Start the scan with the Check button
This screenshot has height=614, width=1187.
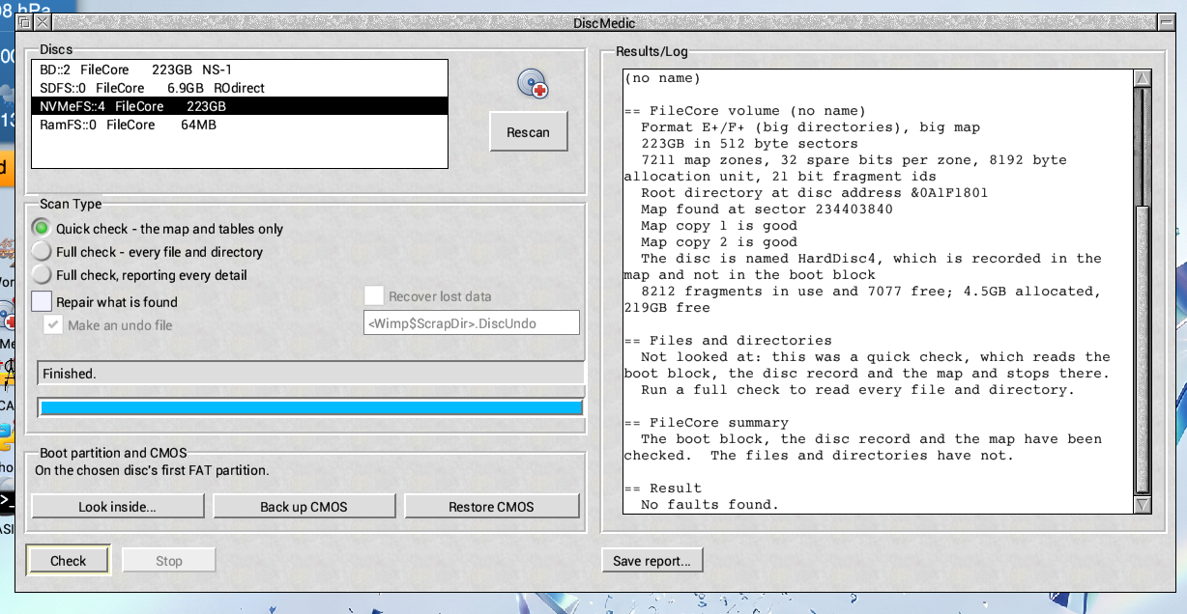(x=69, y=560)
